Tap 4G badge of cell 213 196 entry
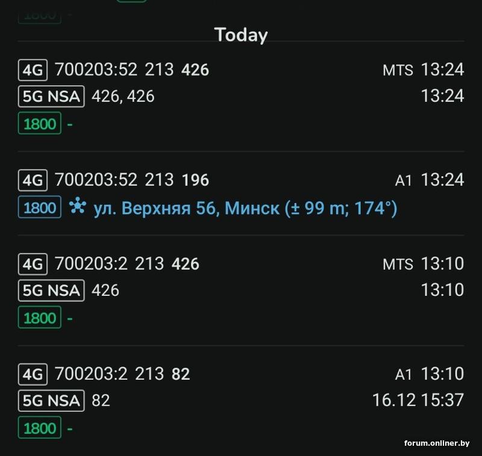The image size is (482, 456). click(x=33, y=180)
